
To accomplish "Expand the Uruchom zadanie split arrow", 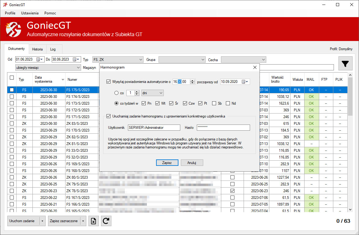I will 42,221.
